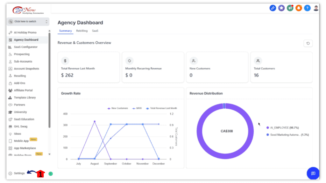326x183 pixels.
Task: Open the purple star favorites icon
Action: point(281,8)
